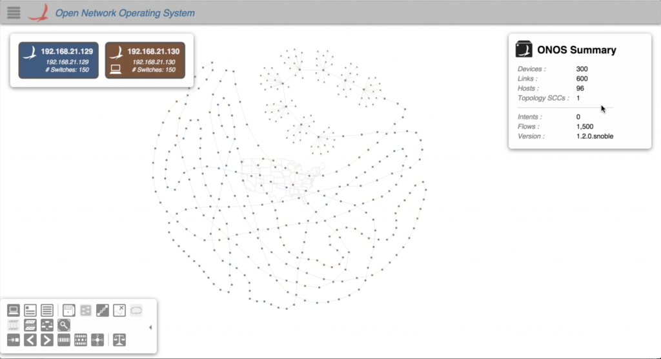Select the 192.168.21.130 ONOS instance card

[145, 60]
